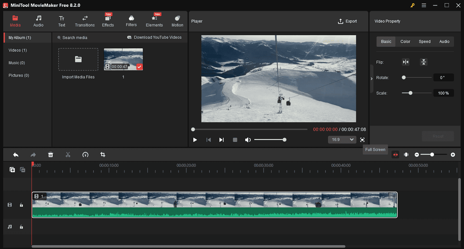Open the Effects tab
This screenshot has width=464, height=249.
point(108,21)
